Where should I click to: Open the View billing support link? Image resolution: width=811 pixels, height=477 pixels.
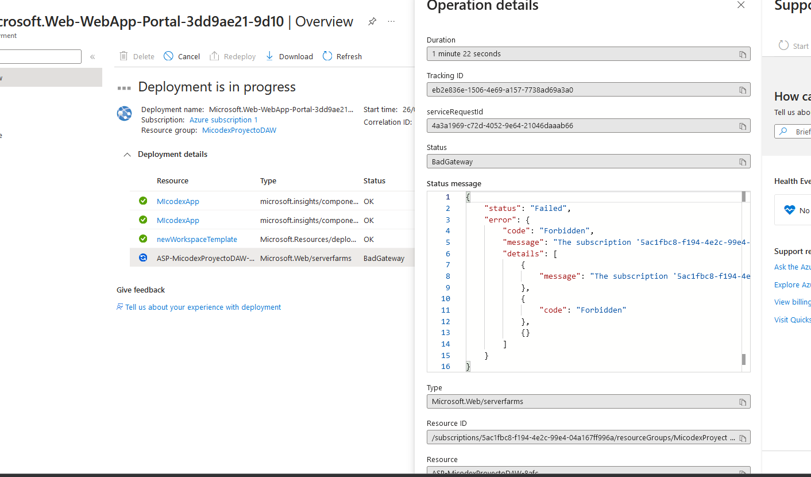(793, 302)
